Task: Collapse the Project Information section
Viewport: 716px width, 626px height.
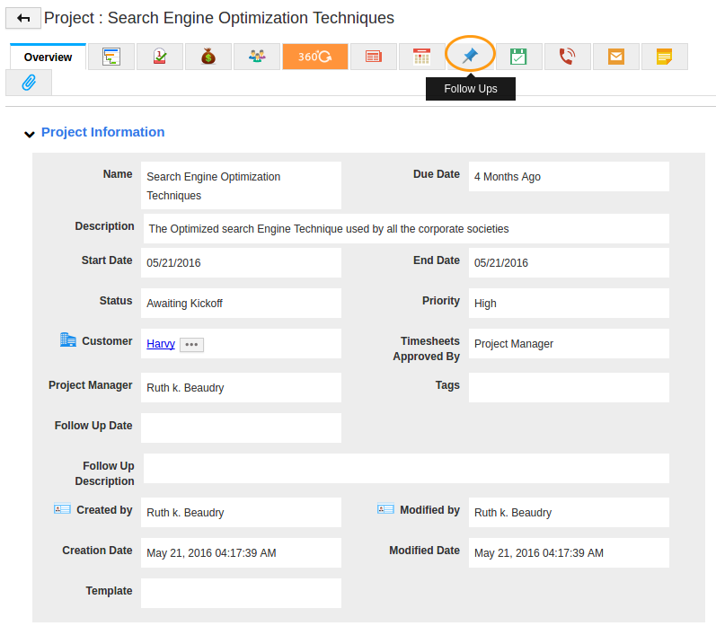Action: tap(30, 134)
